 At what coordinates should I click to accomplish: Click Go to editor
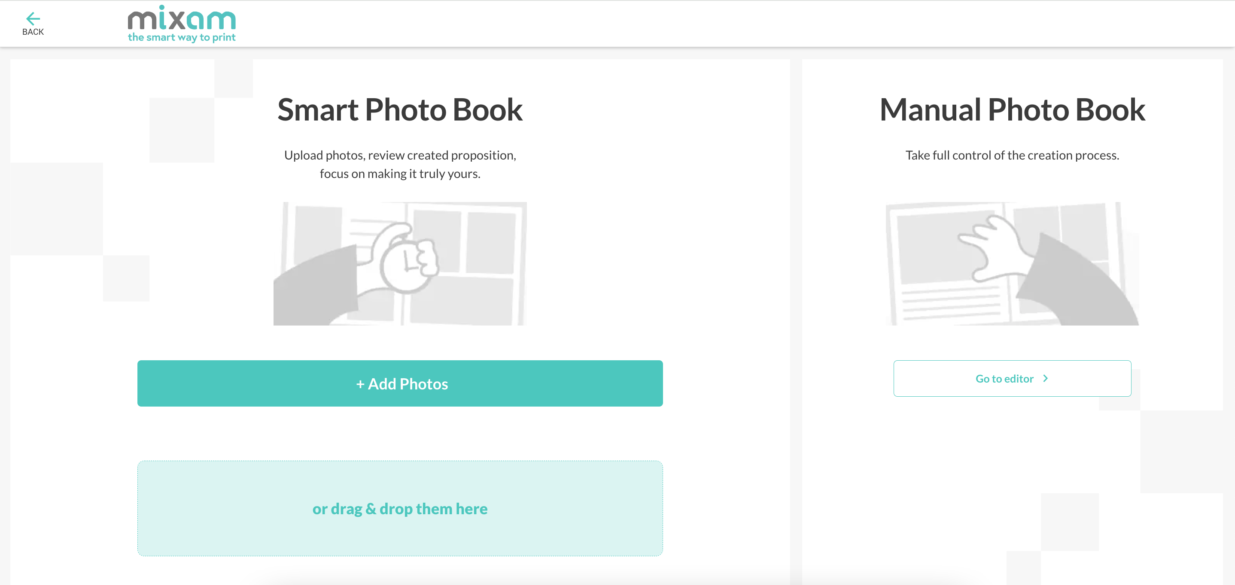click(x=1012, y=378)
